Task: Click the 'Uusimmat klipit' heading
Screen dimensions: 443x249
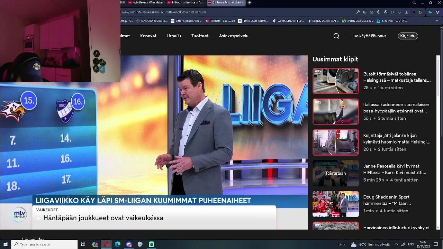Action: (335, 59)
